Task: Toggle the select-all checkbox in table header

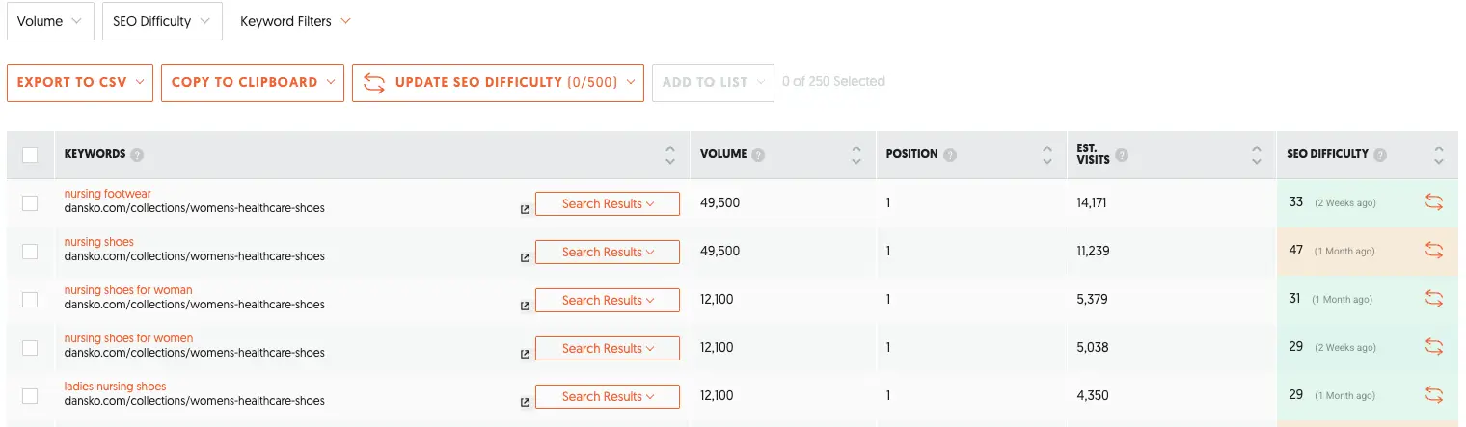Action: (x=30, y=155)
